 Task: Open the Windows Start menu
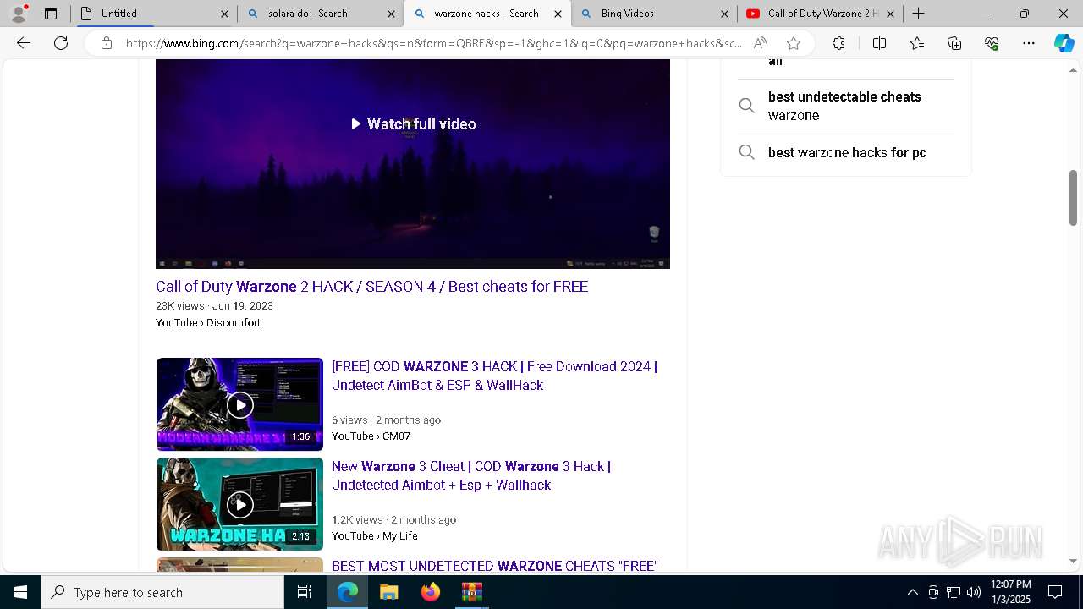pos(20,592)
